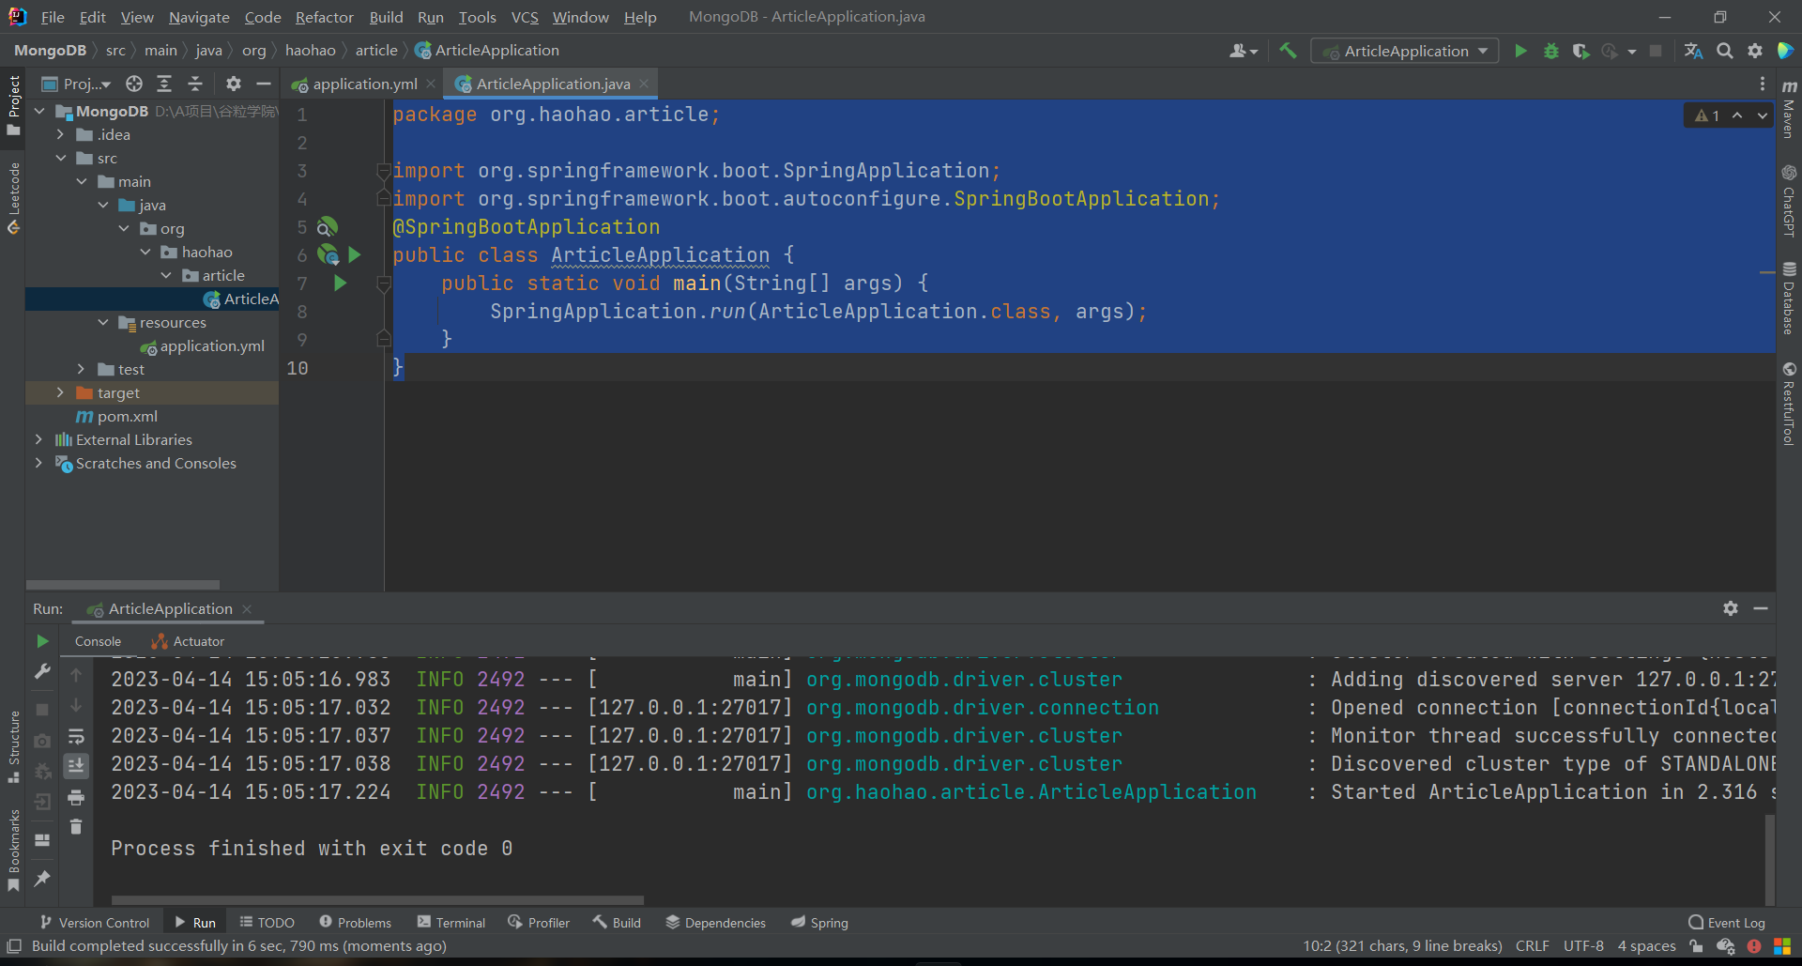The height and width of the screenshot is (966, 1802).
Task: Build the project with the hammer icon
Action: coord(1288,51)
